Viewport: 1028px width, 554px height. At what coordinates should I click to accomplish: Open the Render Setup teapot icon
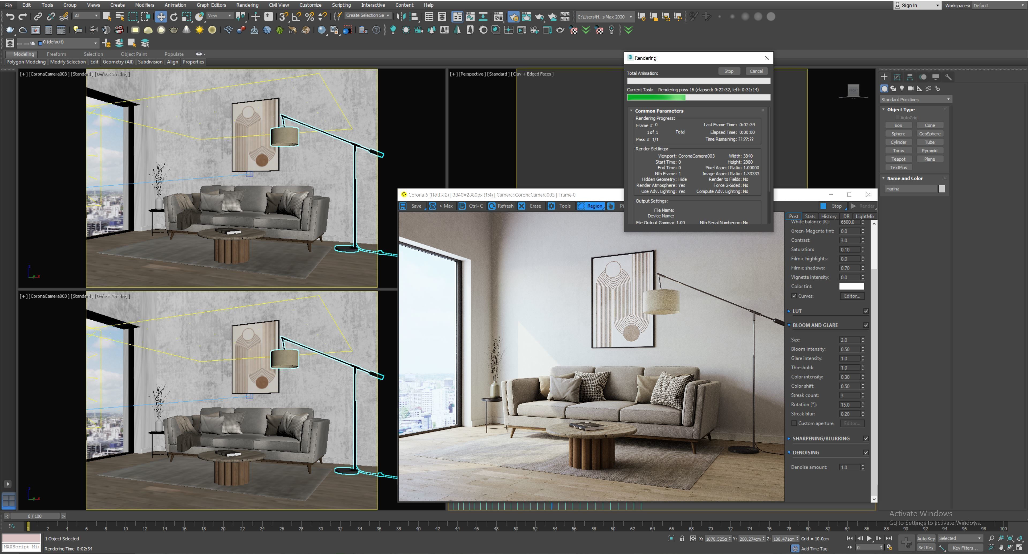click(514, 16)
